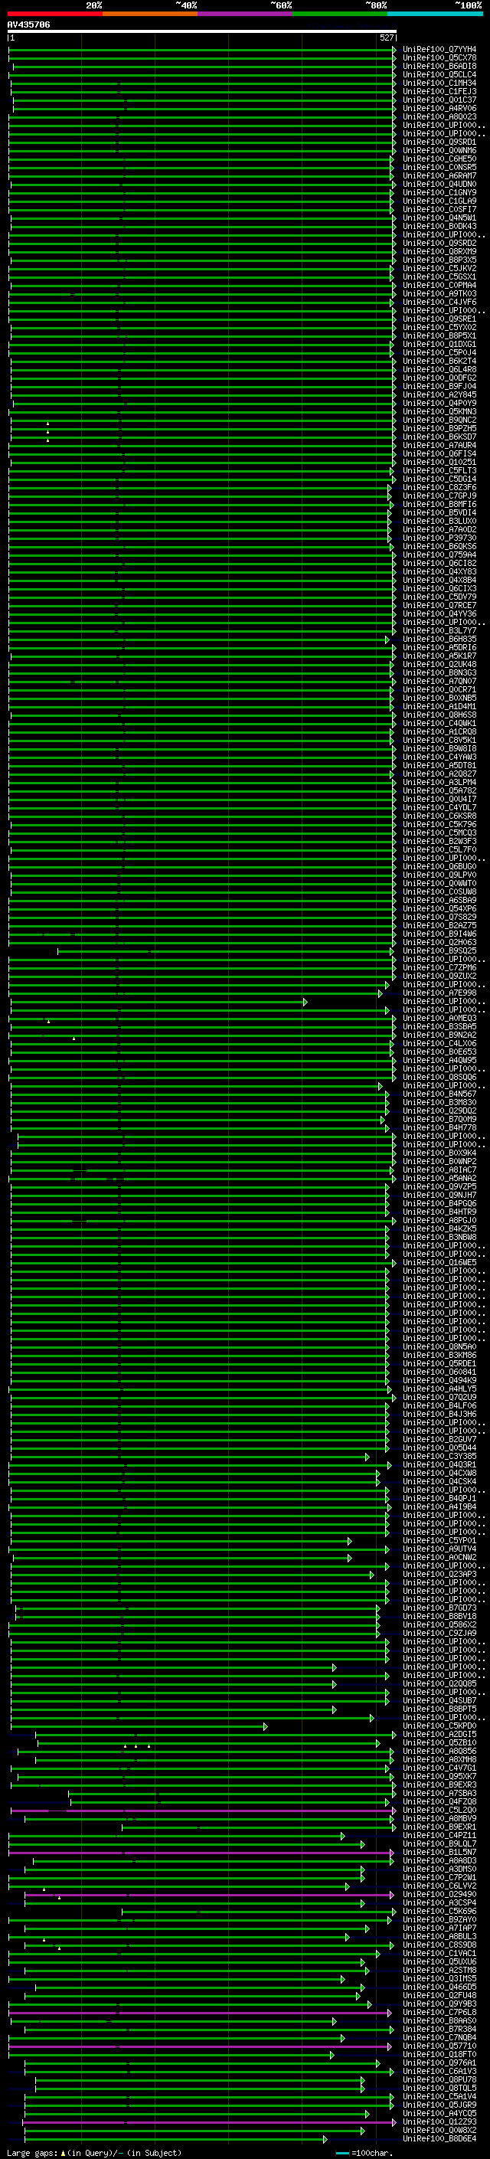Click the UniRef100_Q1DXG1 label
This screenshot has height=2159, width=490.
tap(439, 345)
